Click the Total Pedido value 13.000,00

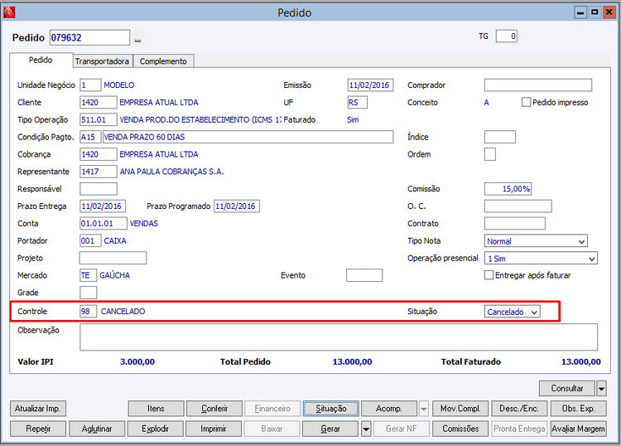[x=352, y=361]
